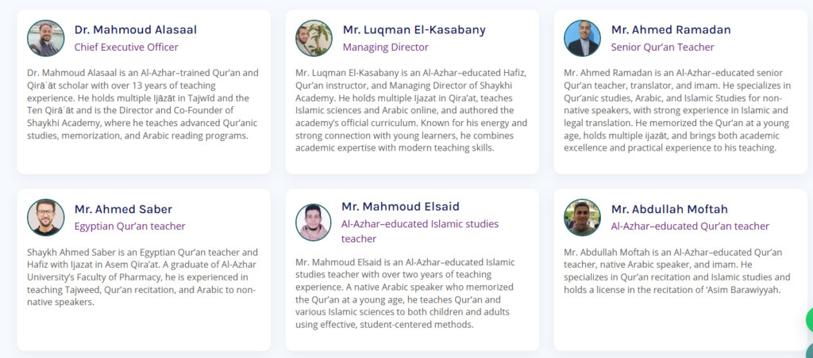Click Ahmed Saber's biography paragraph
Viewport: 813px width, 358px height.
[139, 277]
